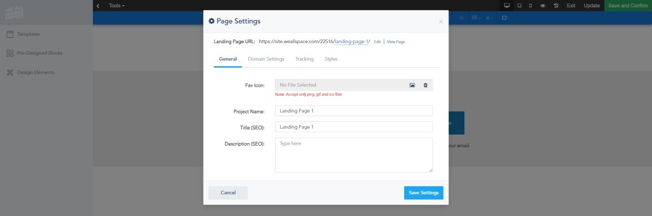Switch to mobile preview icon
The height and width of the screenshot is (216, 652).
pos(530,5)
